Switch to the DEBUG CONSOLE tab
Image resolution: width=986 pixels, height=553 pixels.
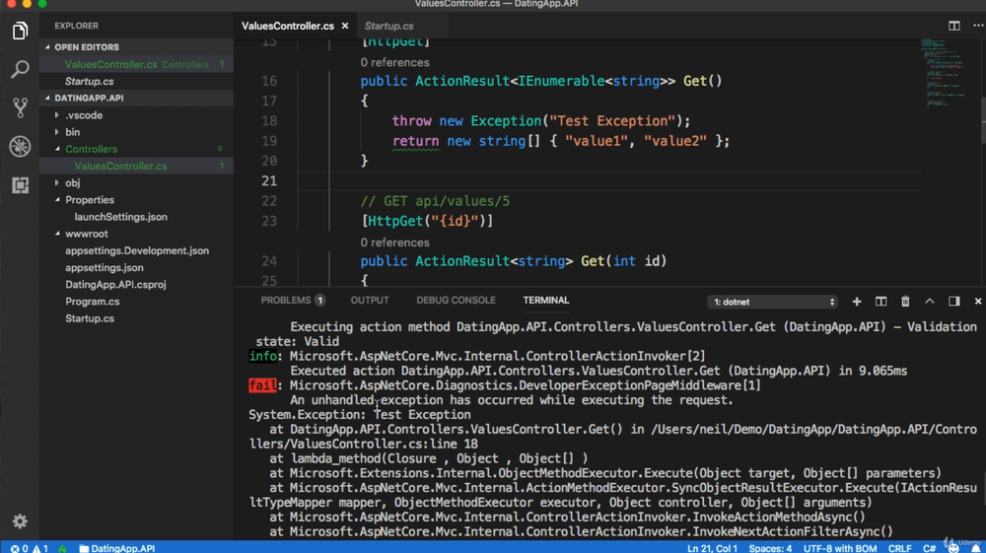point(456,301)
